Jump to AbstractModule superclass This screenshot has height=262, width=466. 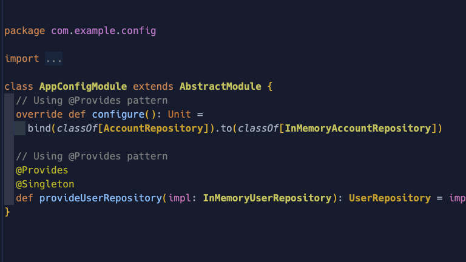[x=220, y=87]
